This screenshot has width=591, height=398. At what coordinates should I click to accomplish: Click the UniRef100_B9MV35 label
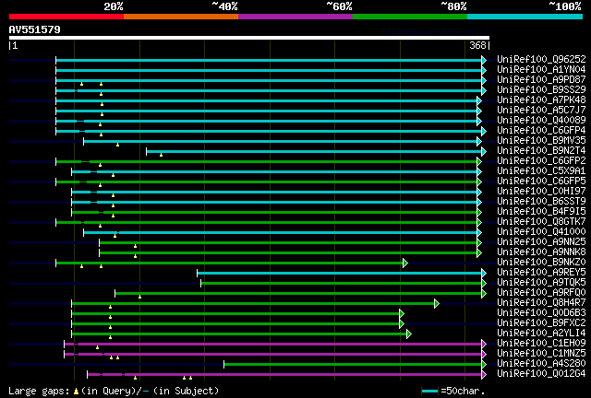point(541,141)
